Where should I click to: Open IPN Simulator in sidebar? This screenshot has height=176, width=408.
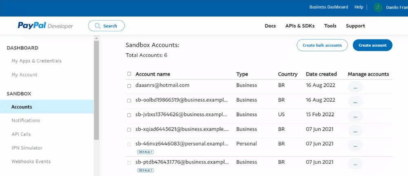click(27, 148)
